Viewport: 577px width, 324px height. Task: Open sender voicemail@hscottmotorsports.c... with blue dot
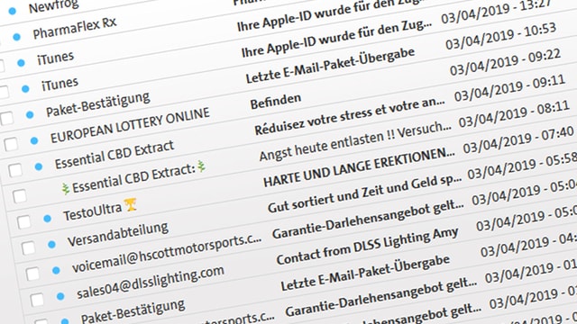(167, 253)
